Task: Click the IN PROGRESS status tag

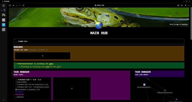Action: (19, 92)
